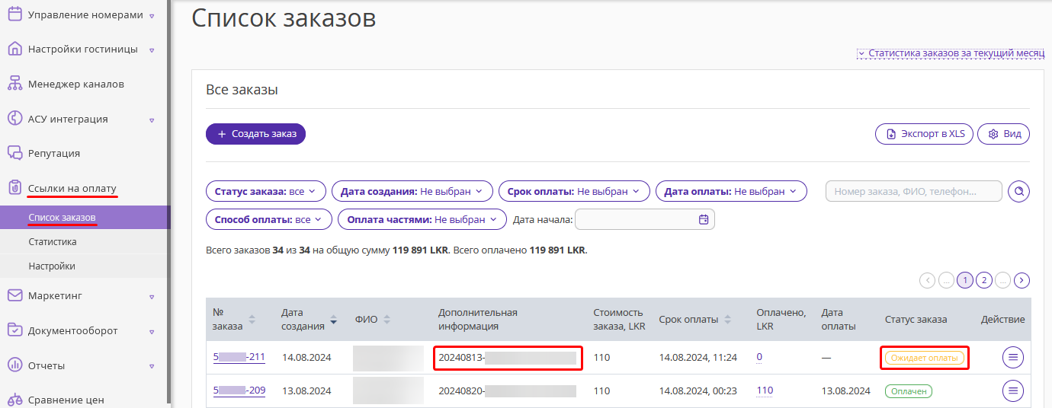This screenshot has height=408, width=1052.
Task: Click the calendar icon in start date field
Action: [x=704, y=220]
